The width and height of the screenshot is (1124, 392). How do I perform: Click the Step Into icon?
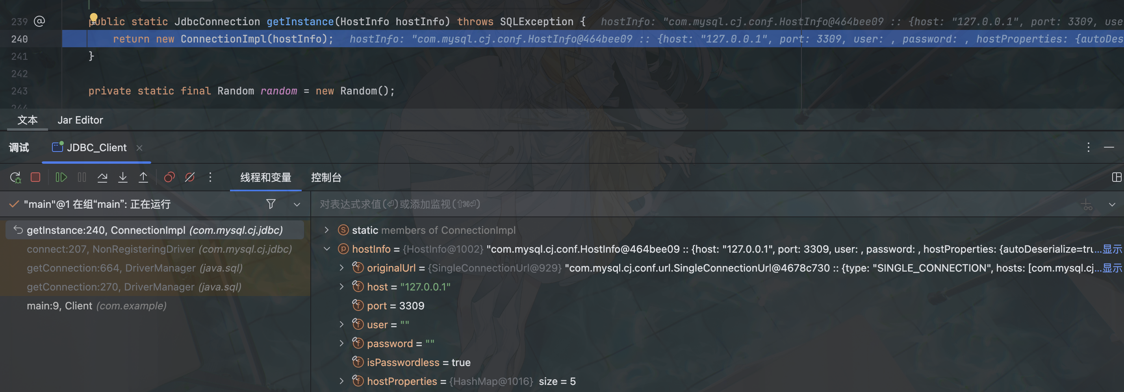[123, 178]
